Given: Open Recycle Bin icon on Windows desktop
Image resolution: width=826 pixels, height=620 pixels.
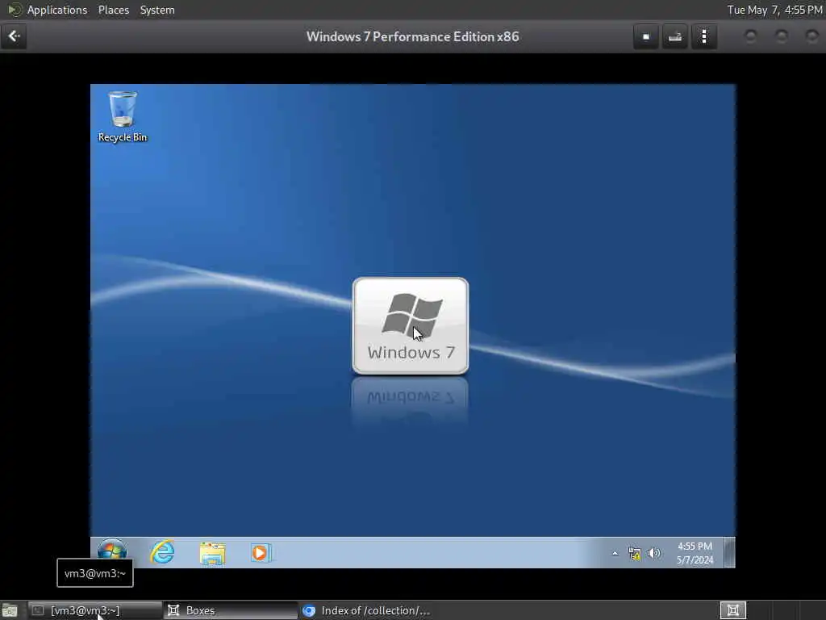Looking at the screenshot, I should coord(123,116).
